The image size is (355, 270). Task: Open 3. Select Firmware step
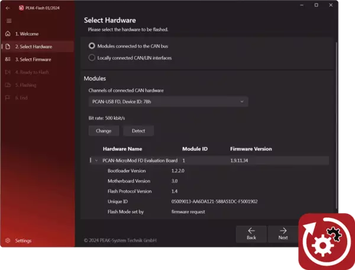pos(37,59)
